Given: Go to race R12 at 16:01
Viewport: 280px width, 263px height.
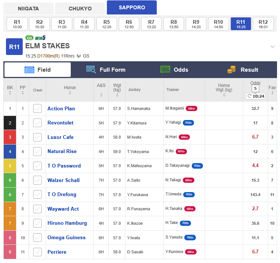Looking at the screenshot, I should [263, 24].
